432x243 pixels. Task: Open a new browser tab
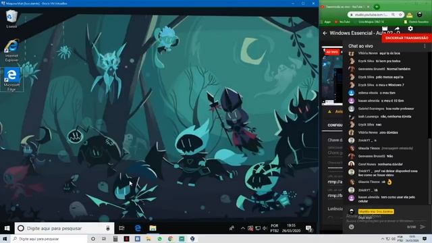[377, 7]
